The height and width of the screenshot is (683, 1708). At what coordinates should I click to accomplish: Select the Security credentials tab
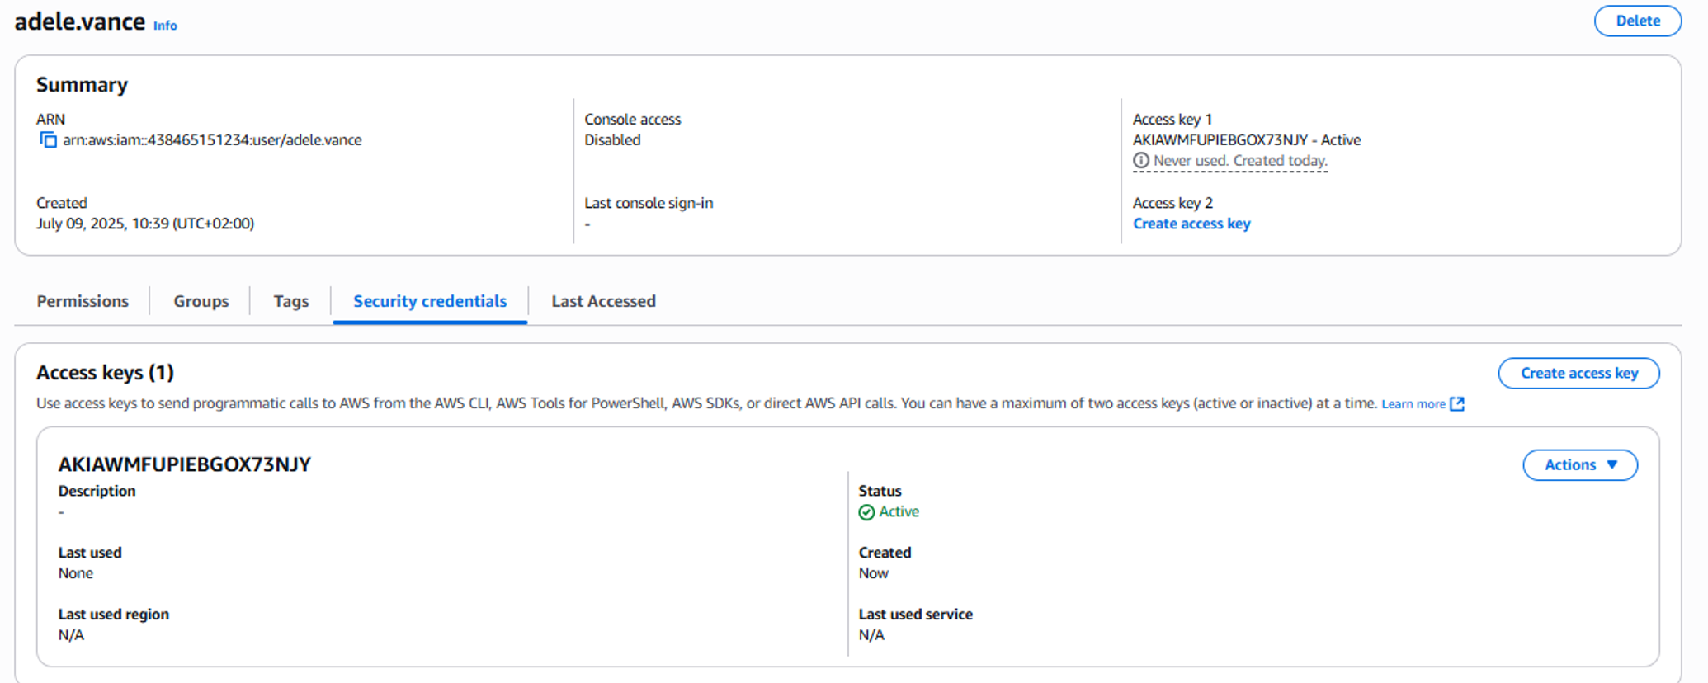coord(430,301)
